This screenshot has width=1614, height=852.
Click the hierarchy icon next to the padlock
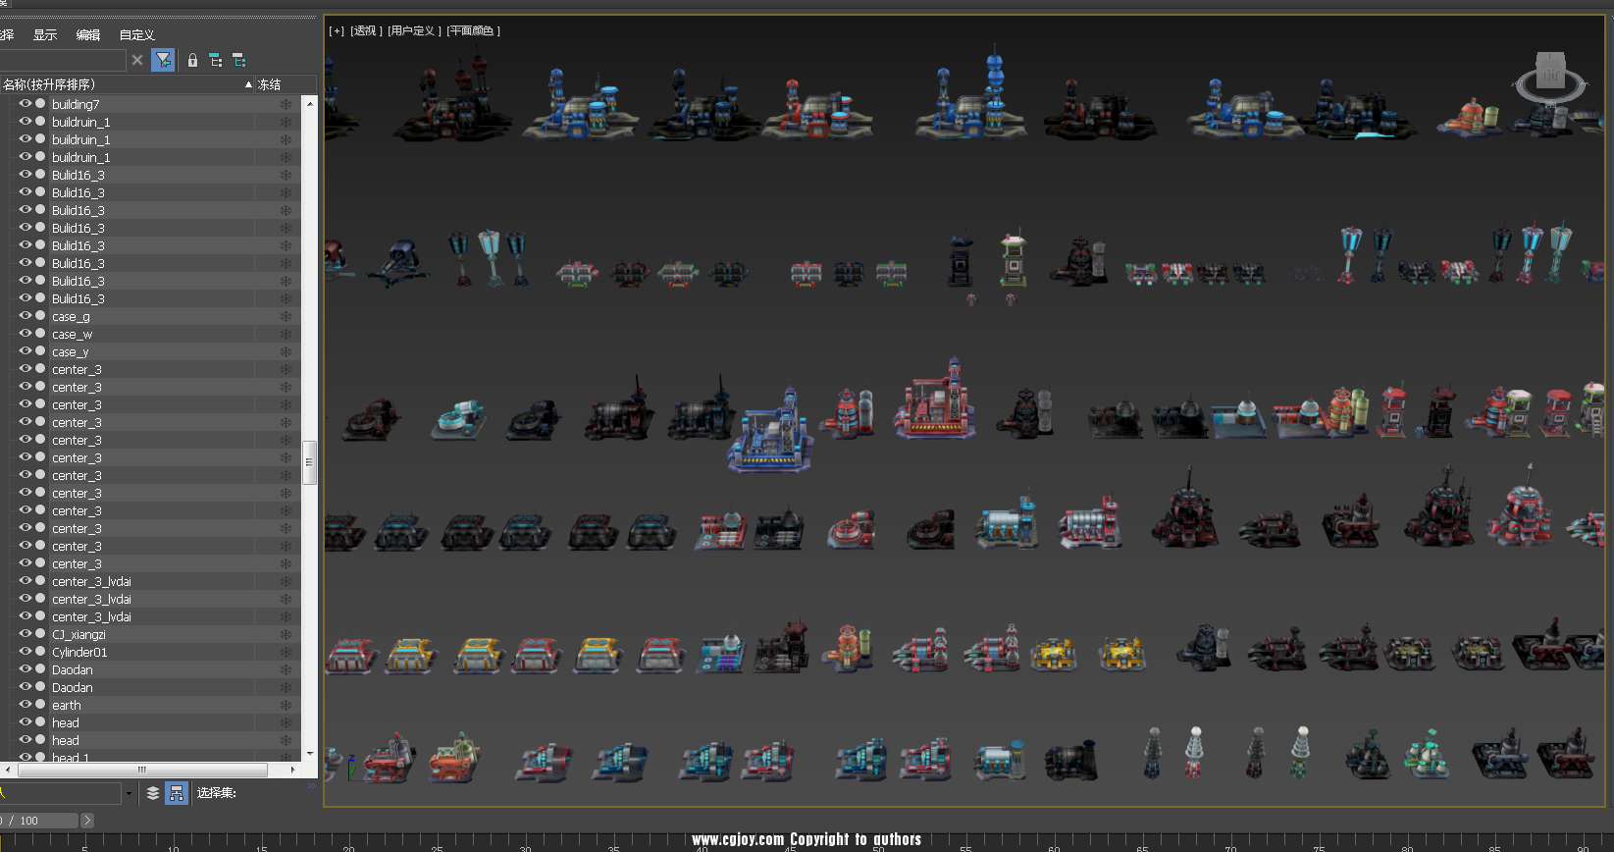pyautogui.click(x=216, y=61)
